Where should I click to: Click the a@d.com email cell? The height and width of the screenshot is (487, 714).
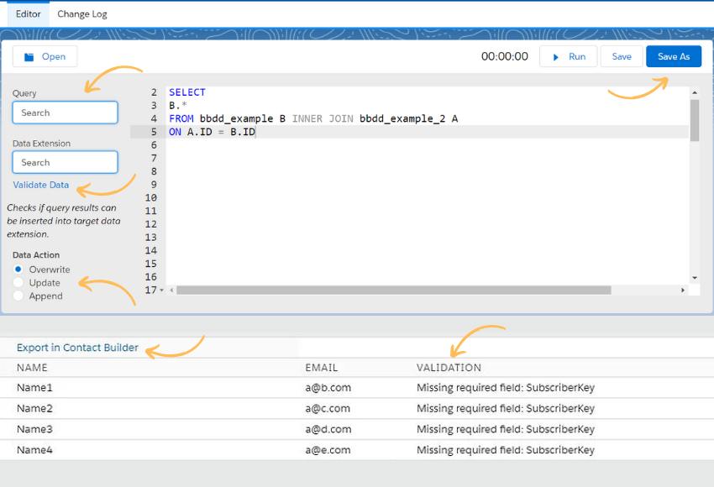point(328,429)
